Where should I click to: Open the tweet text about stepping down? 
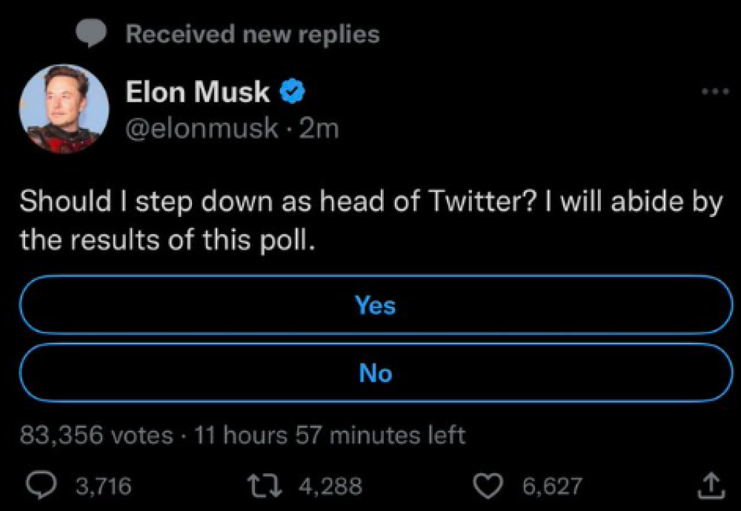tap(371, 221)
